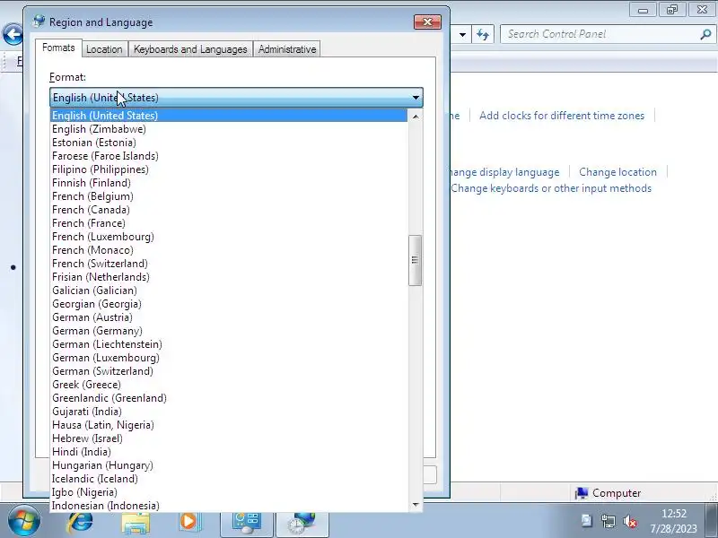Pick French (Luxembourg) from the list
Image resolution: width=718 pixels, height=538 pixels.
(228, 237)
